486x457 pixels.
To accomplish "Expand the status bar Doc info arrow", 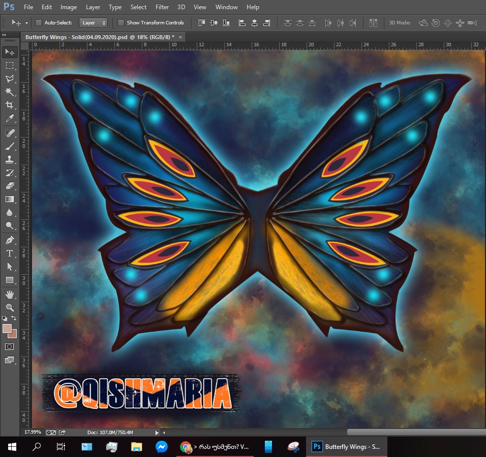I will click(157, 433).
